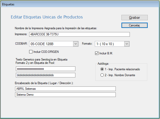Image resolution: width=160 pixels, height=119 pixels.
Task: Edit the Sistema Demo header field
Action: (x=65, y=95)
